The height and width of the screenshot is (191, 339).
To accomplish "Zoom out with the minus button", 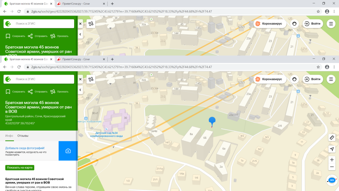I will pyautogui.click(x=332, y=167).
